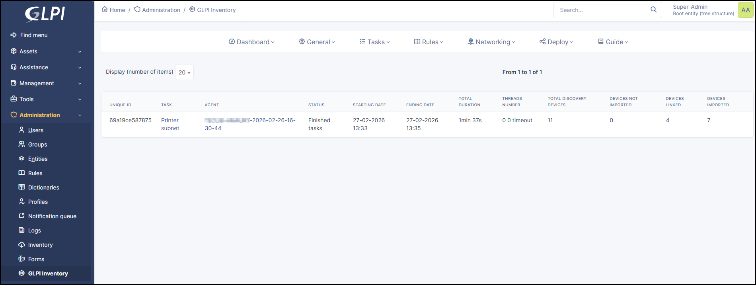Click the search magnifier icon
Screen dimensions: 756x285
[653, 10]
